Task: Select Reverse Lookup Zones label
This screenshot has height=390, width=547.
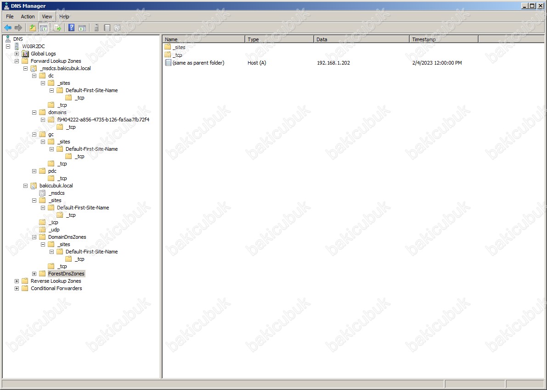Action: (56, 281)
